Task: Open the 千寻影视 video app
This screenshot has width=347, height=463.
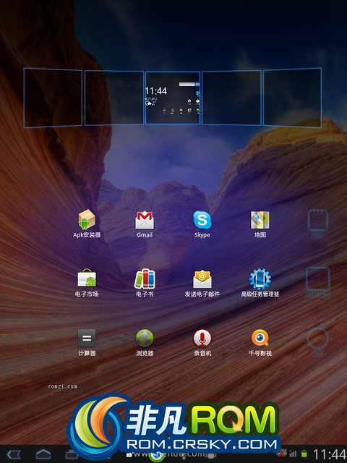Action: pyautogui.click(x=260, y=342)
